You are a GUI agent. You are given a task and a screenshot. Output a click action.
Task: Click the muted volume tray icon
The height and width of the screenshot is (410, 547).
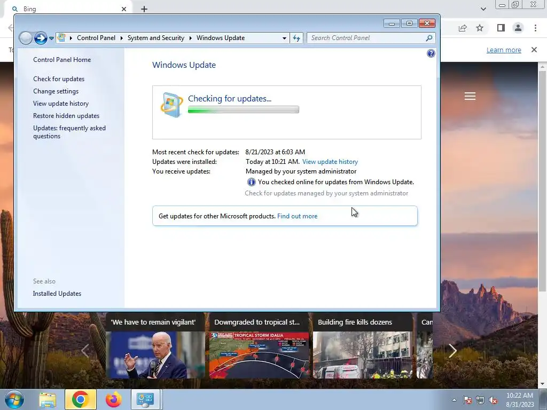click(x=493, y=400)
